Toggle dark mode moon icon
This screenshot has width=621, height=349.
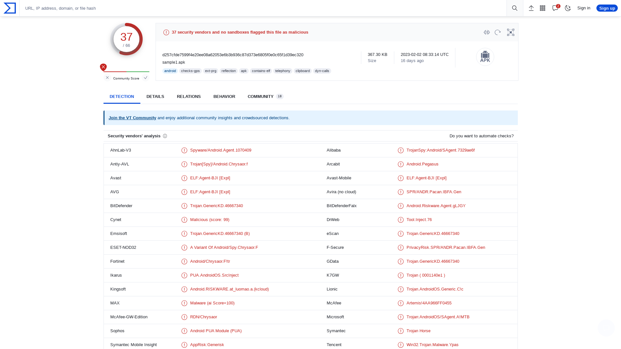tap(568, 8)
